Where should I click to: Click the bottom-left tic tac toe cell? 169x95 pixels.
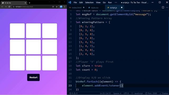click(17, 63)
